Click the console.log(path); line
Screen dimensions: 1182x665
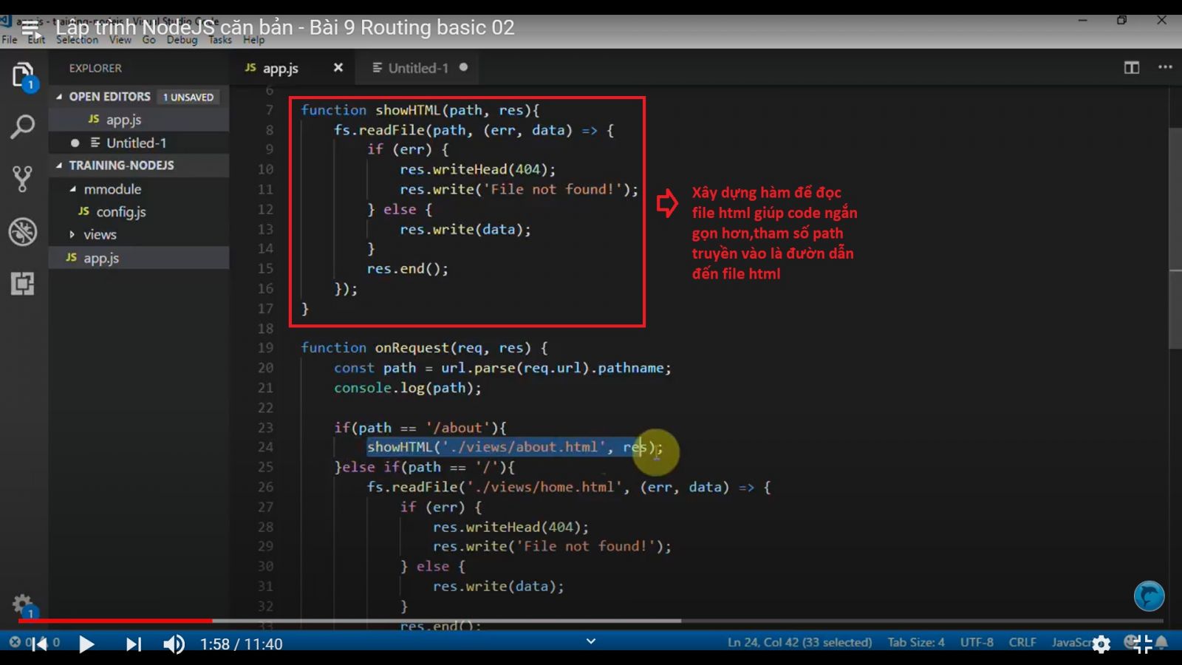point(407,388)
